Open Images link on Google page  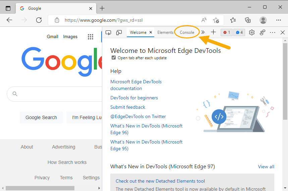(70, 37)
